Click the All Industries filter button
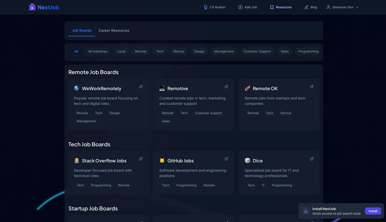Screen dimensions: 386x222 98,51
